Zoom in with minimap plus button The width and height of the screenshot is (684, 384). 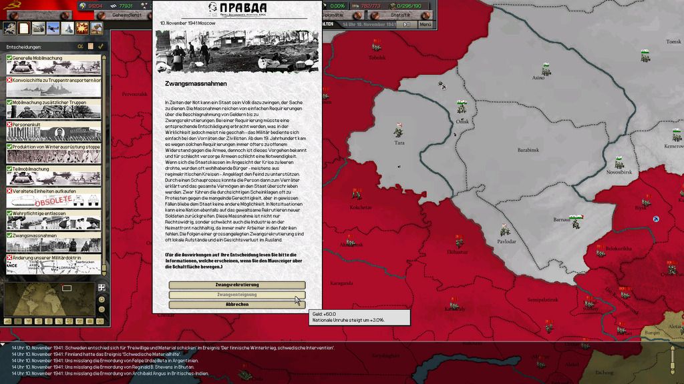click(x=102, y=299)
